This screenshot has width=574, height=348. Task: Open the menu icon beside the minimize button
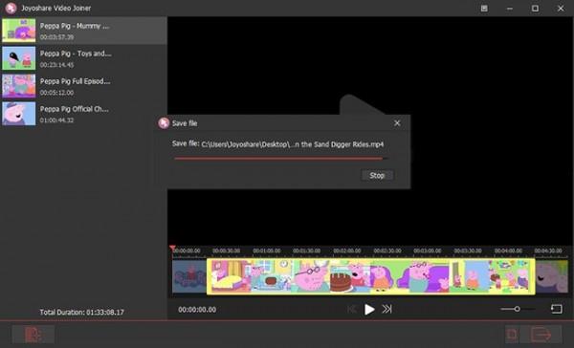pyautogui.click(x=484, y=8)
